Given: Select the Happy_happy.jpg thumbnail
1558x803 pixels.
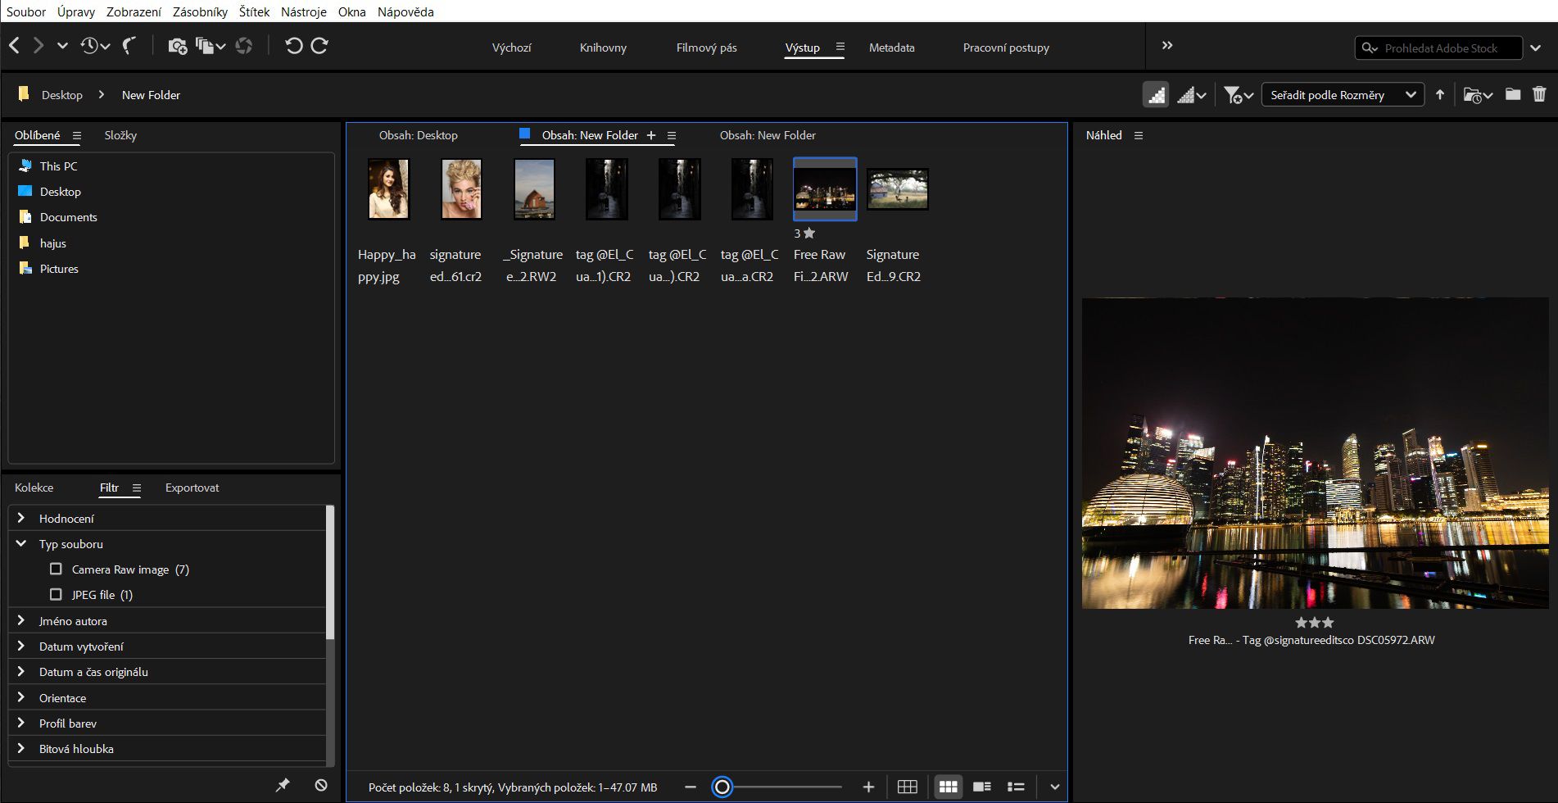Looking at the screenshot, I should point(387,189).
